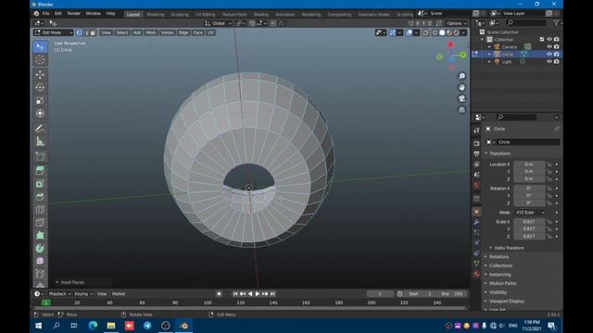Viewport: 593px width, 333px height.
Task: Select the Spin tool
Action: 40,248
